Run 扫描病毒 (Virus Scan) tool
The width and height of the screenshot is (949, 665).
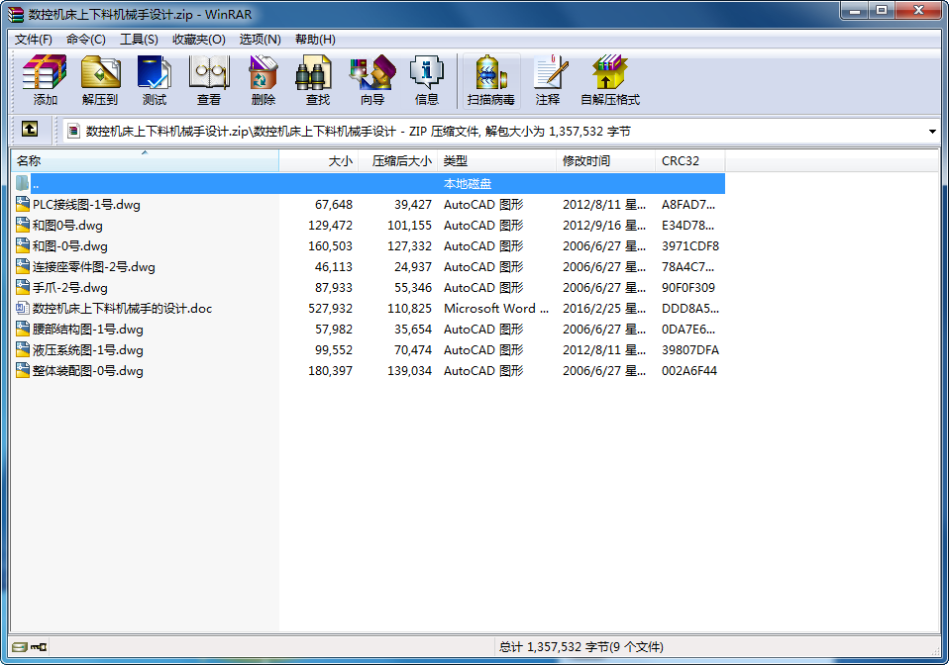(x=491, y=80)
